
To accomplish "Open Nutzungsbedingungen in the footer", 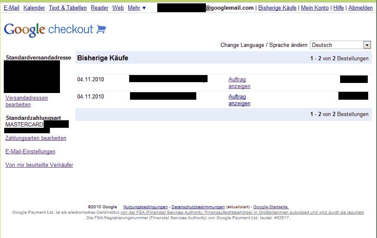I will (146, 207).
